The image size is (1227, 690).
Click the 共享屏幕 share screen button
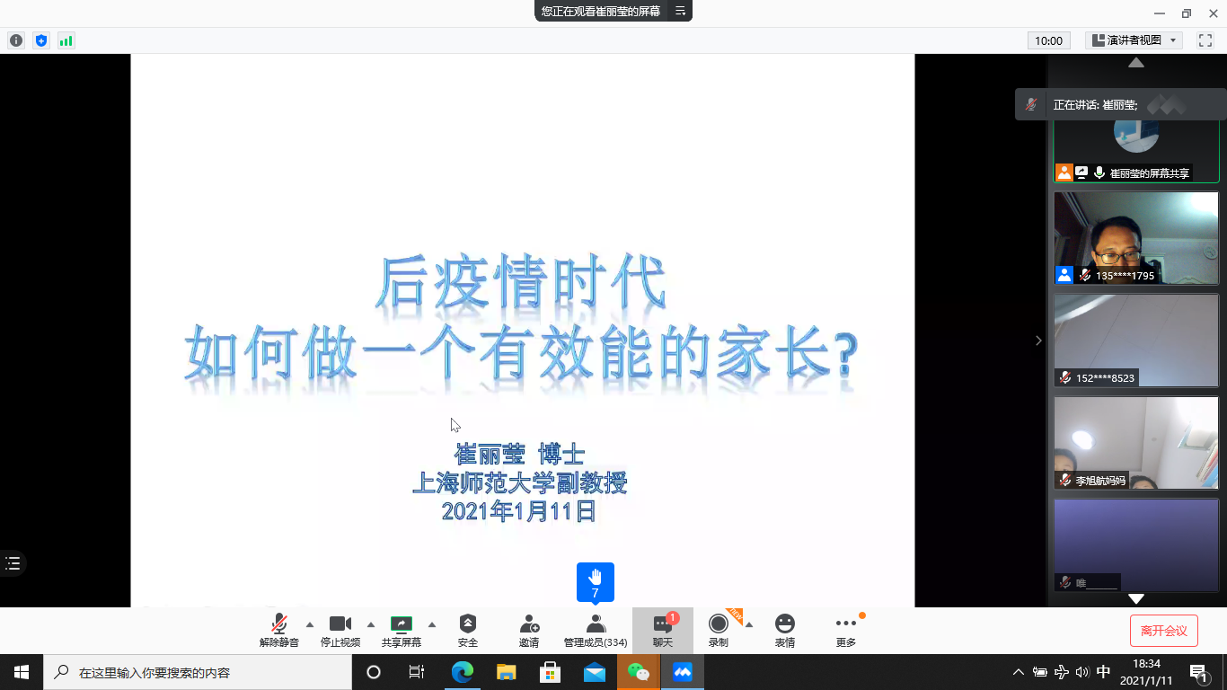[x=402, y=630]
